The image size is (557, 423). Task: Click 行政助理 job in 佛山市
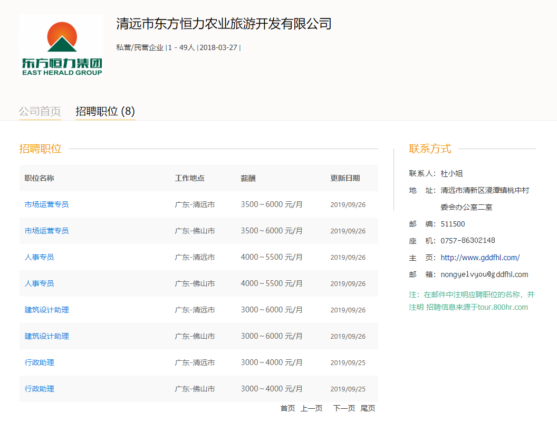click(x=39, y=389)
